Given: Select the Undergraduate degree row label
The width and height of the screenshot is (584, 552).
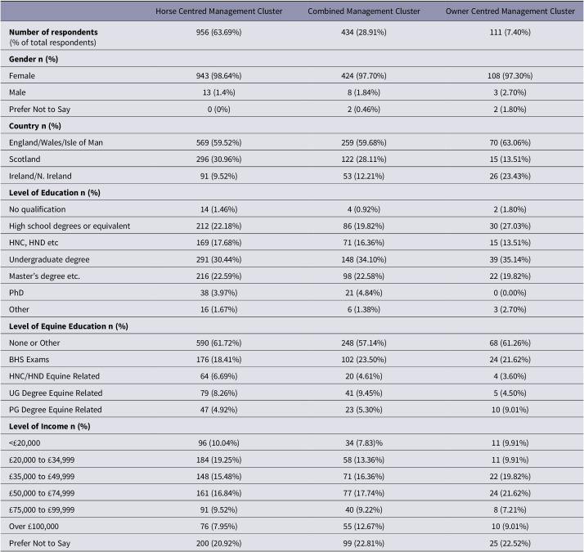Looking at the screenshot, I should (x=49, y=259).
